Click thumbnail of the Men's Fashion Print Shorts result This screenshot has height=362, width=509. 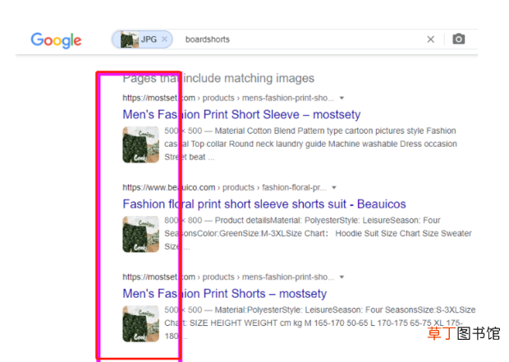(x=140, y=323)
